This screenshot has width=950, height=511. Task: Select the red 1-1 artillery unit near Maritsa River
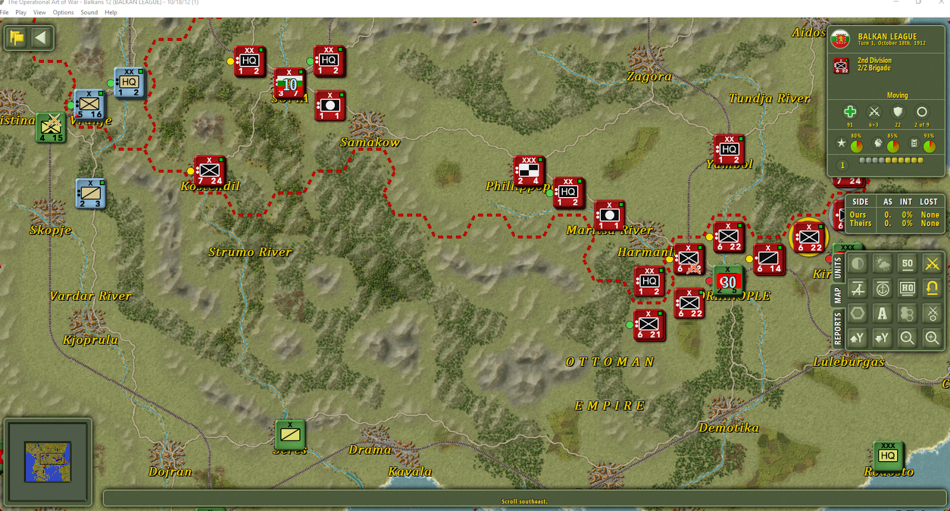(x=610, y=215)
